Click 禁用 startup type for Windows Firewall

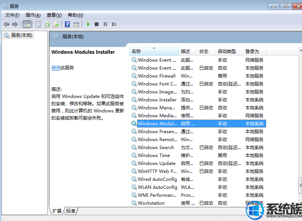tap(222, 76)
